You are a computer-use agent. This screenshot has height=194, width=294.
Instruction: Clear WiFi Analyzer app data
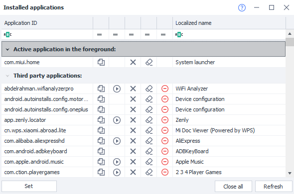[x=149, y=89]
